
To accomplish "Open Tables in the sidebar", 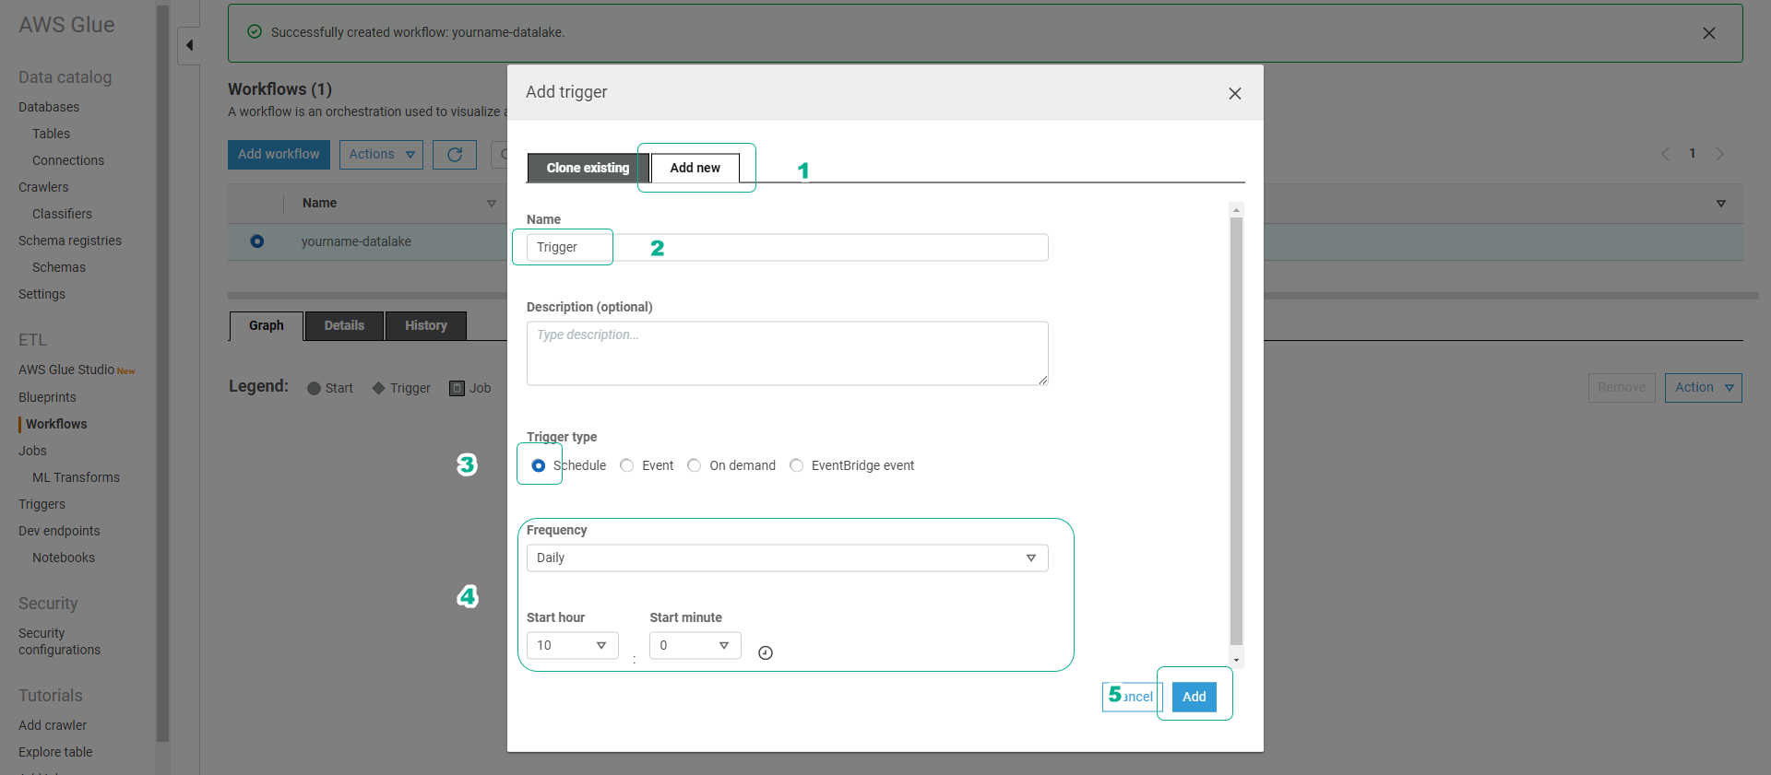I will point(51,135).
